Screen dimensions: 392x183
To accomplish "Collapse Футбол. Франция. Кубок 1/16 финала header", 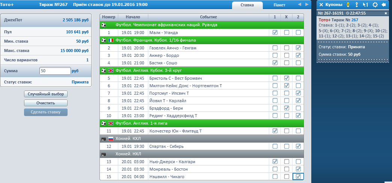I will 202,40.
